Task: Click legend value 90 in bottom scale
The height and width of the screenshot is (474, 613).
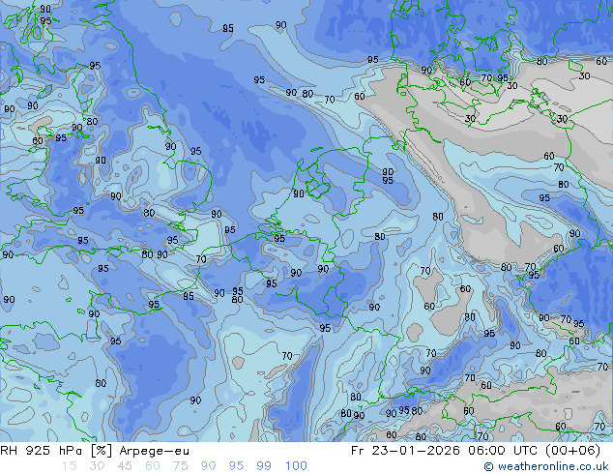Action: [208, 466]
